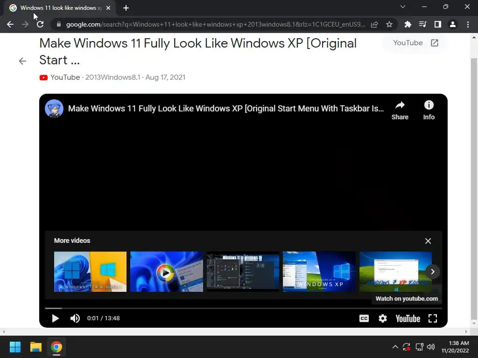Screen dimensions: 478x358
Task: Toggle closed captions CC
Action: click(364, 318)
